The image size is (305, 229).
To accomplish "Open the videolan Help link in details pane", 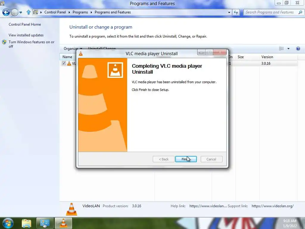I will coord(208,206).
